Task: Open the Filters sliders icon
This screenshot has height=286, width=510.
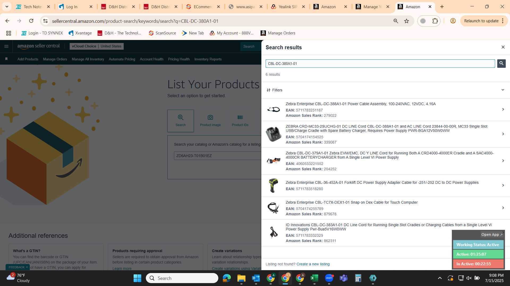Action: [268, 90]
